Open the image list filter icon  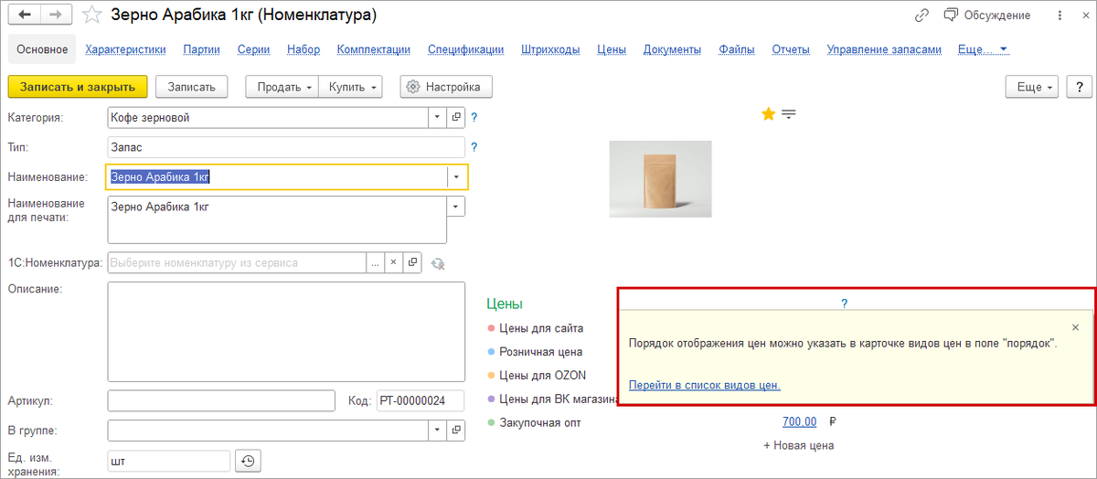pos(789,113)
